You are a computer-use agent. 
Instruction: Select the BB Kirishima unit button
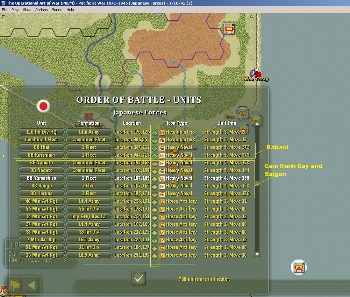click(x=42, y=155)
